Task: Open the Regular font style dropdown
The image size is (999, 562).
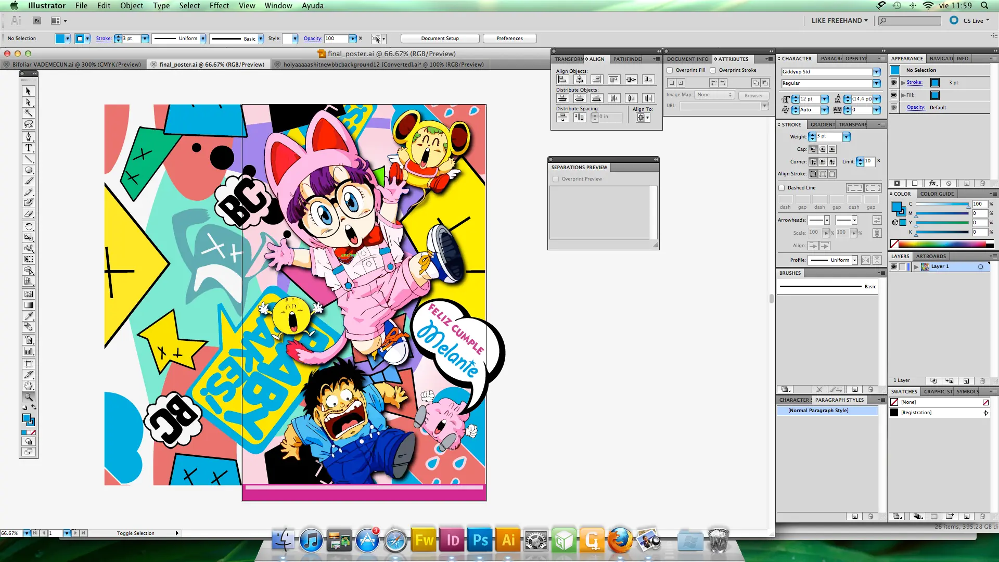Action: [877, 83]
